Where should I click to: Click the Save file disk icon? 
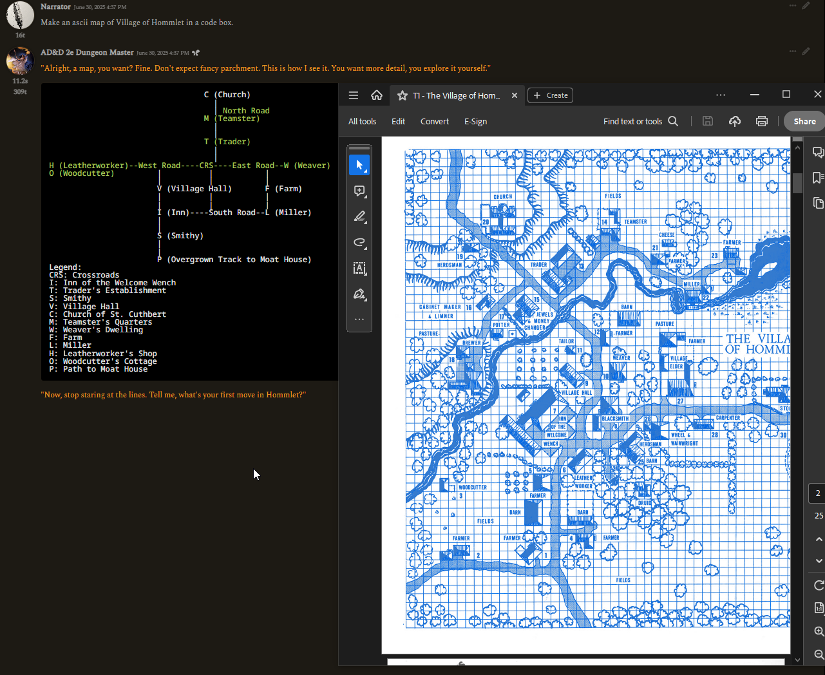tap(708, 121)
